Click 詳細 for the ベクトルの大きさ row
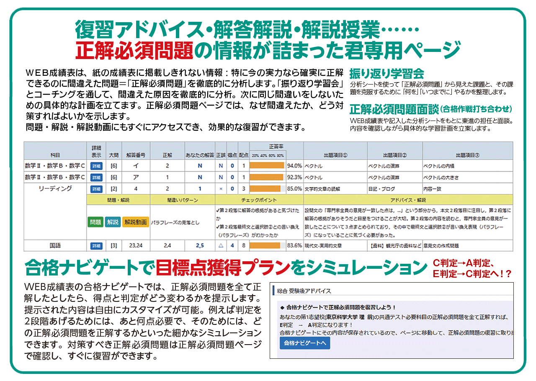This screenshot has width=536, height=381. [96, 177]
